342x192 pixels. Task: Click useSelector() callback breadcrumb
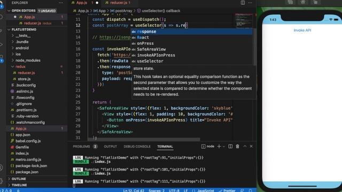click(159, 11)
